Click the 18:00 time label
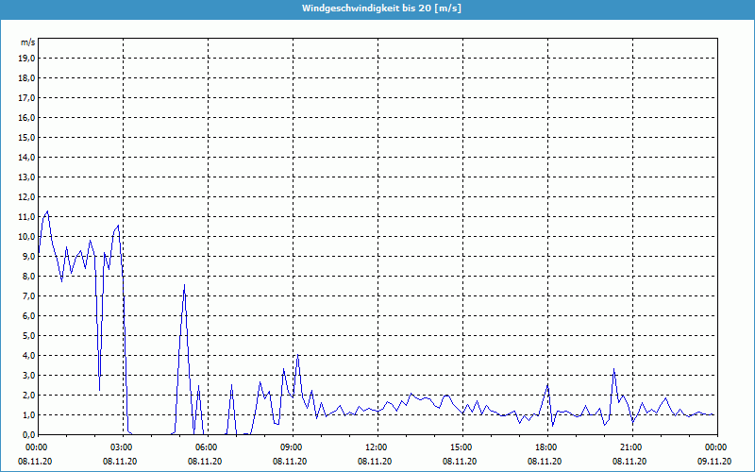Viewport: 755px width, 472px height. (546, 447)
